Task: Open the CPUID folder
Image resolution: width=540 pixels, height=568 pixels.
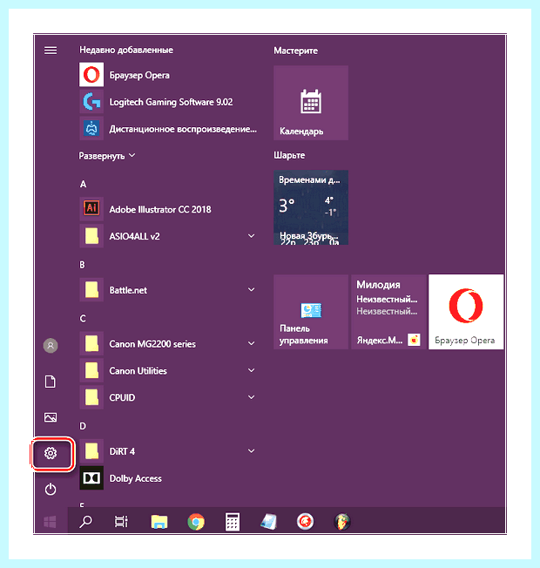Action: click(168, 397)
